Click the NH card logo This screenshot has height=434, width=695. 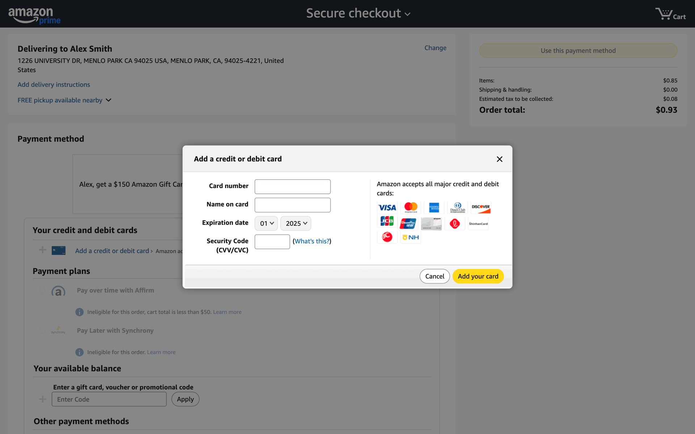[x=410, y=237]
